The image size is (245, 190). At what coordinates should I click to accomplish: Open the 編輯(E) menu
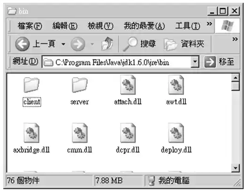tap(65, 26)
